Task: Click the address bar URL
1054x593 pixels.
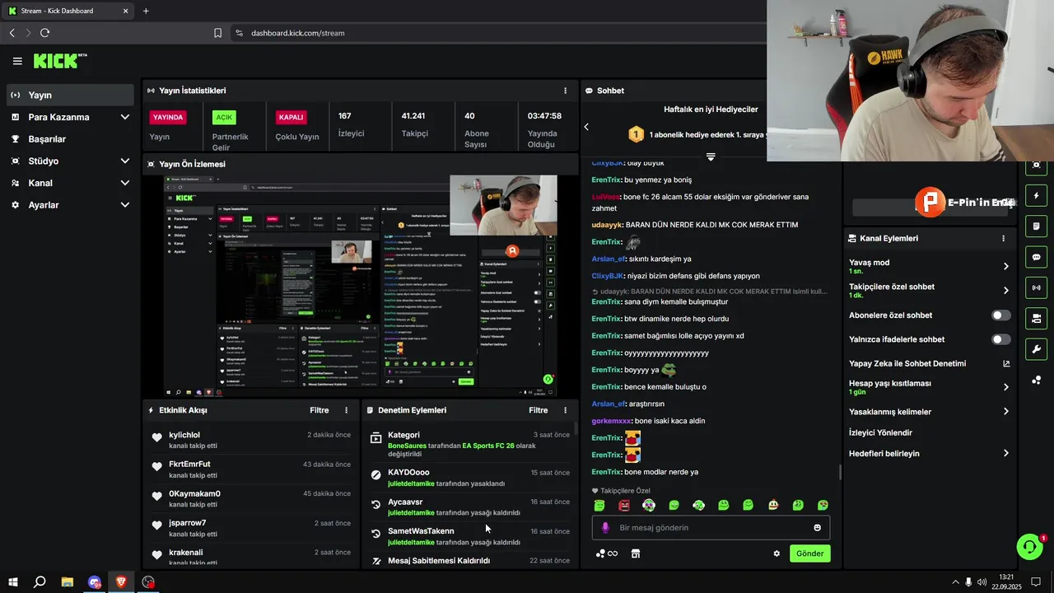Action: click(297, 33)
